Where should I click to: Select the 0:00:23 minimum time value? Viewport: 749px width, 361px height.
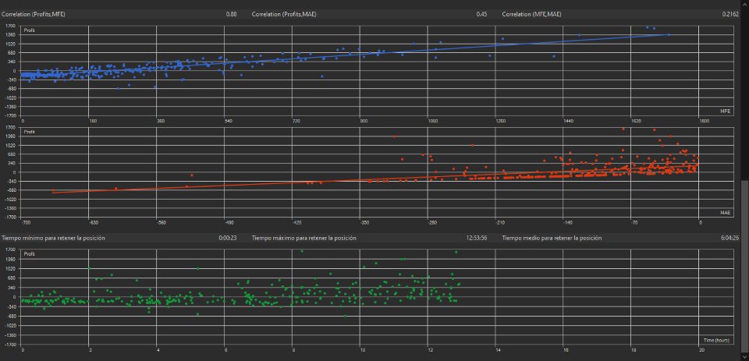coord(228,238)
